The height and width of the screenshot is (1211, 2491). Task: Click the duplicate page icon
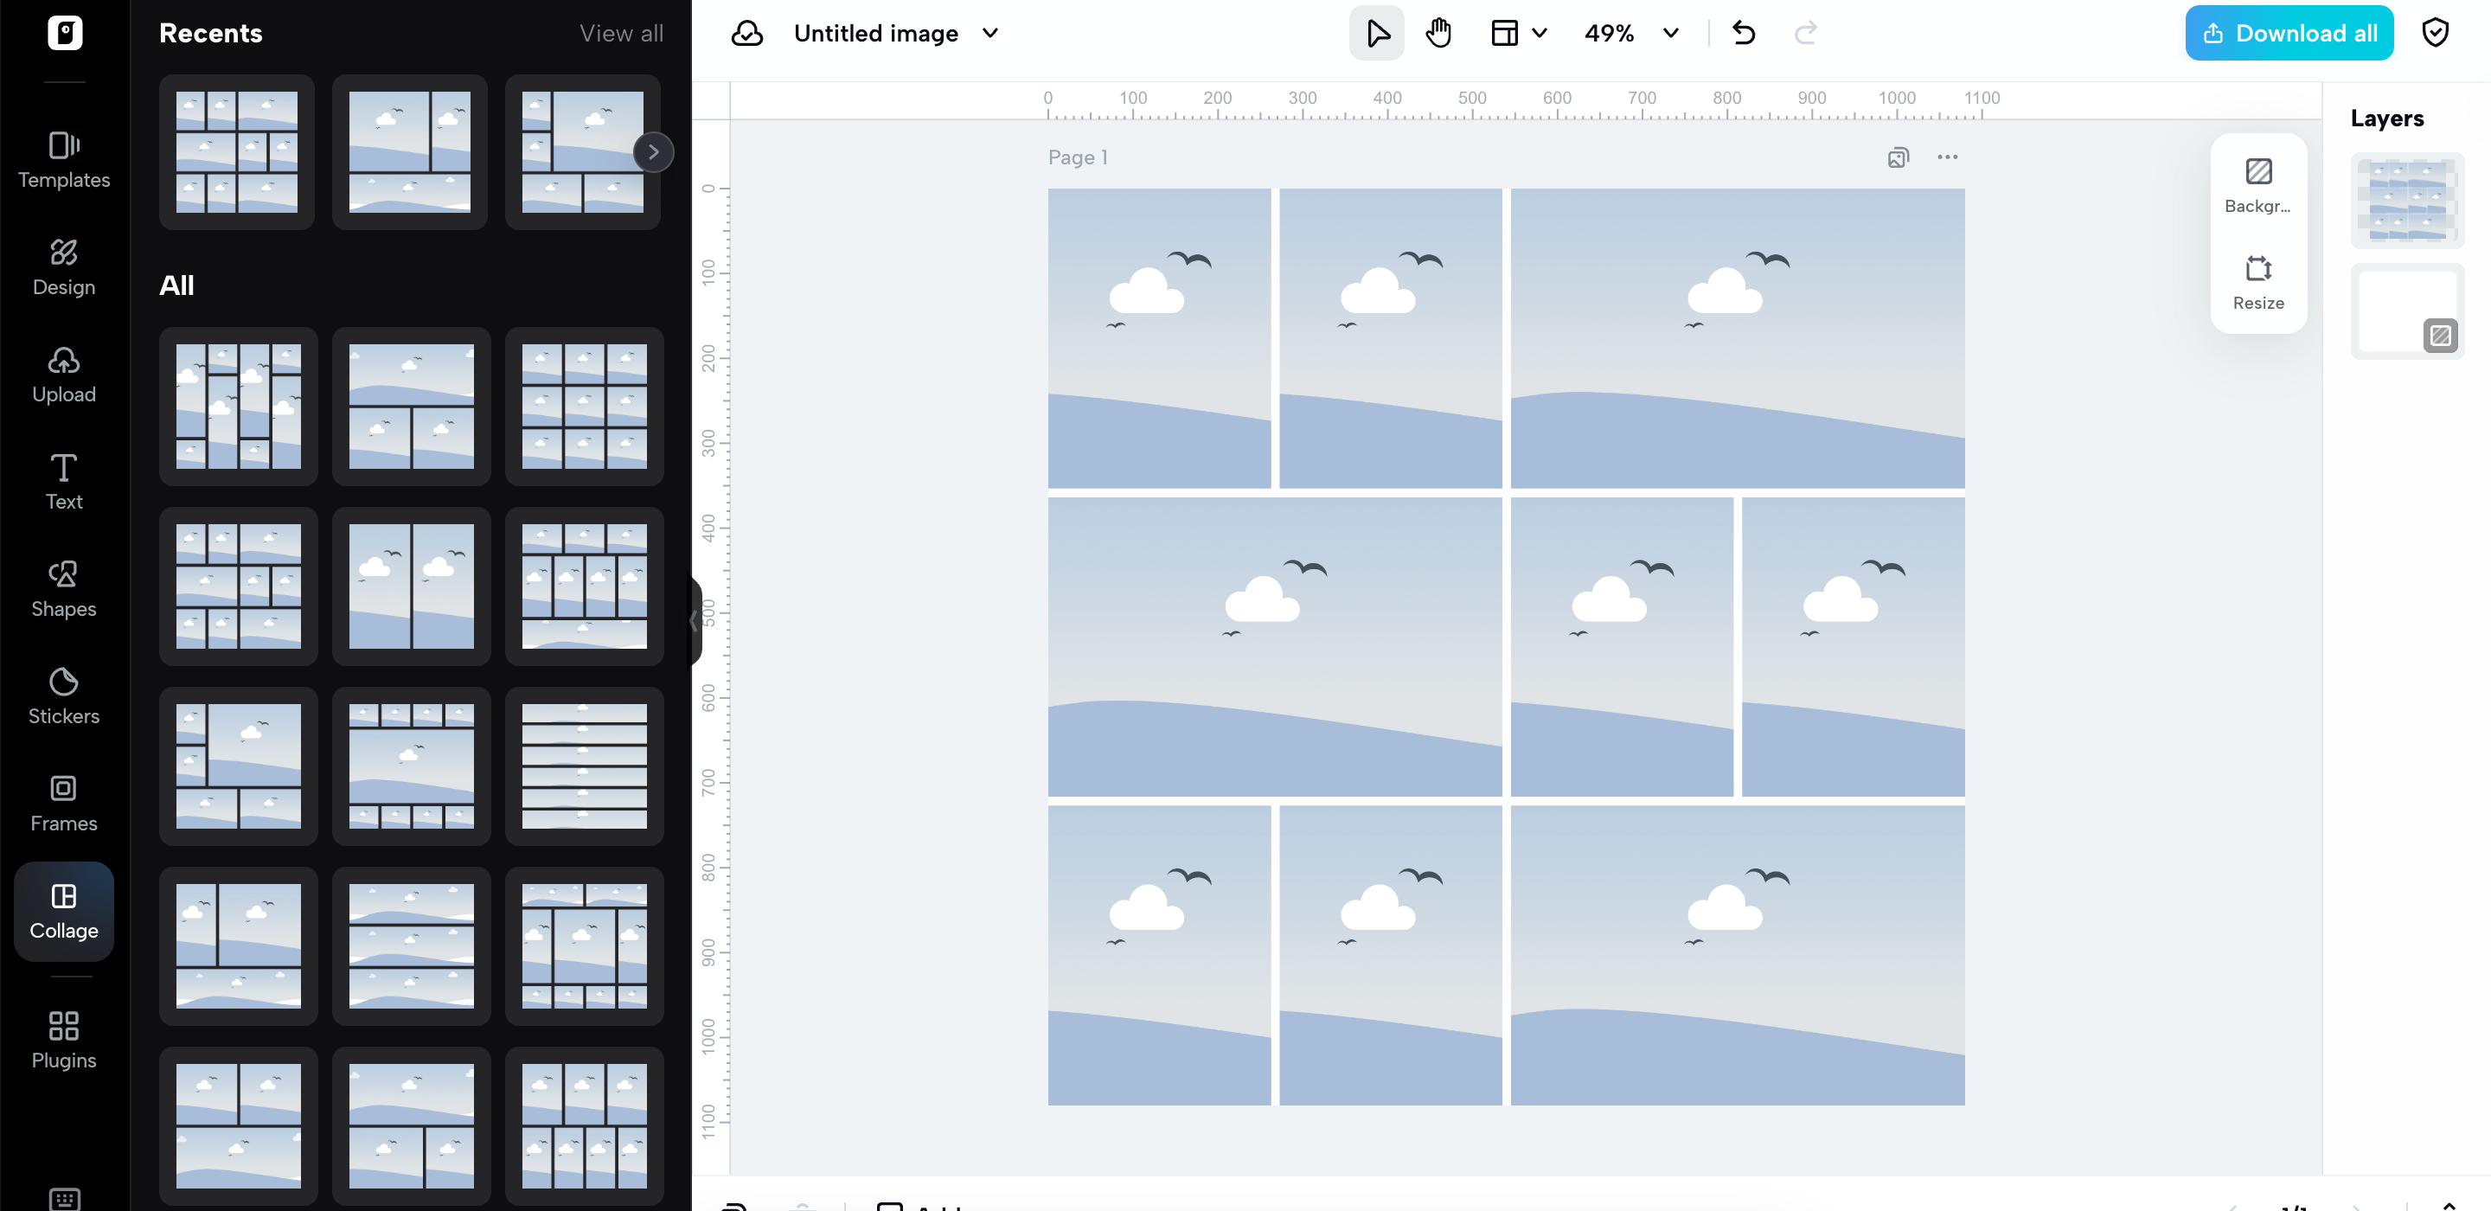click(x=1898, y=157)
